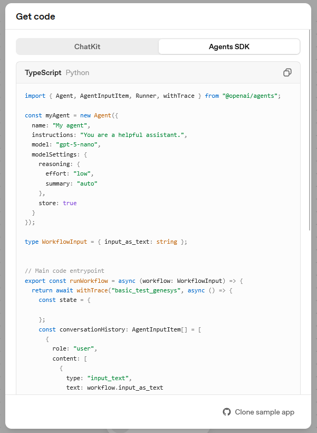
Task: Click the "@openai/agents" import path
Action: [x=251, y=96]
